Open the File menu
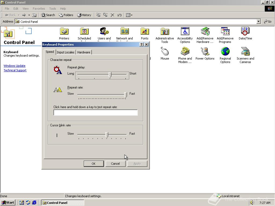 pyautogui.click(x=7, y=9)
